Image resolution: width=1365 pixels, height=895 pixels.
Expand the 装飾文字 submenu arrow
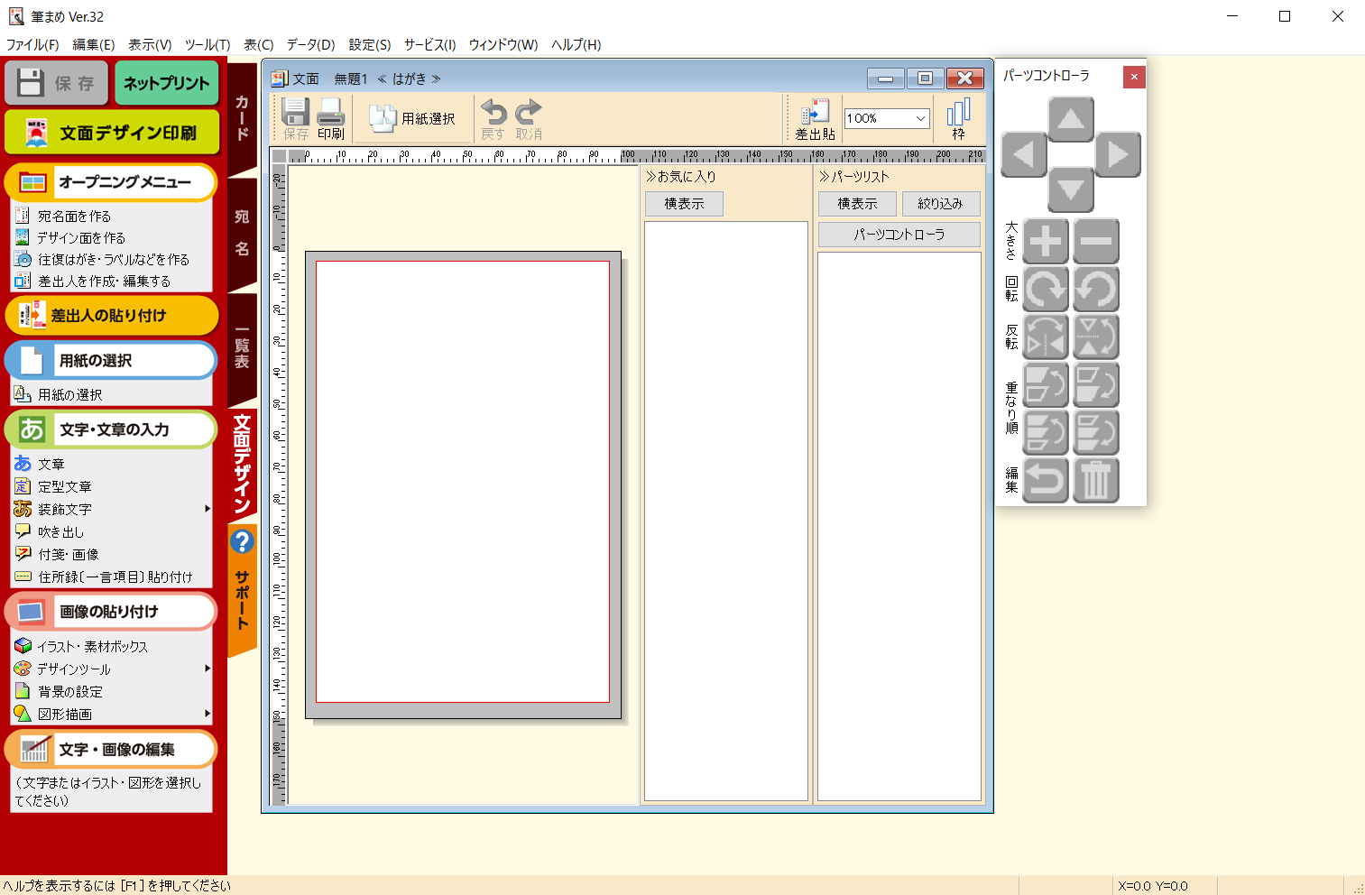pos(208,509)
